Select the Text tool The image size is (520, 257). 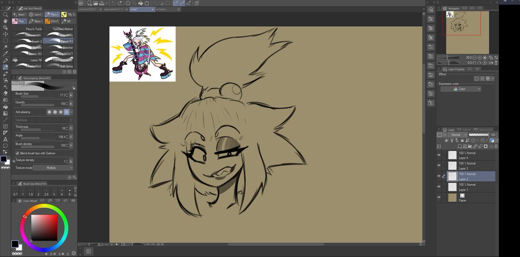click(5, 139)
